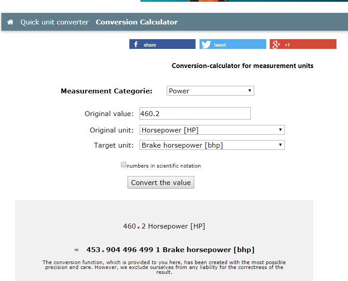Click the 'share' text on Facebook button
The width and height of the screenshot is (348, 281).
point(150,45)
